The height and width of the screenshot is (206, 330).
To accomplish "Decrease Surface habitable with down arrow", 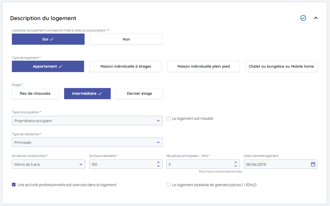I will tap(158, 166).
